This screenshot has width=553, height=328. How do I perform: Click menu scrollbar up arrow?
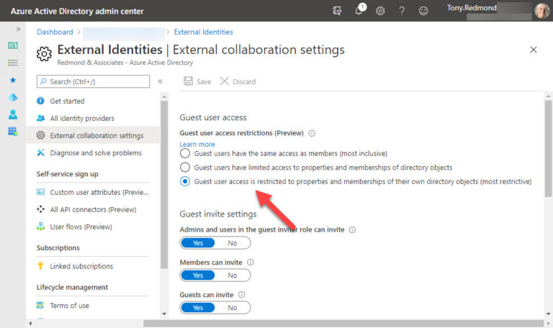164,96
